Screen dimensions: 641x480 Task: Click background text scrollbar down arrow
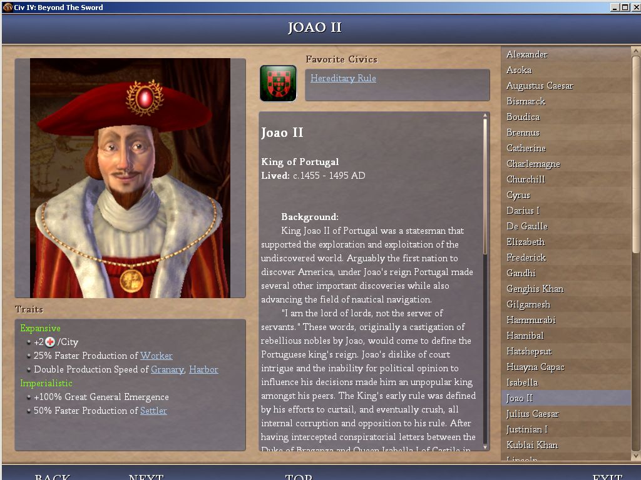[485, 447]
